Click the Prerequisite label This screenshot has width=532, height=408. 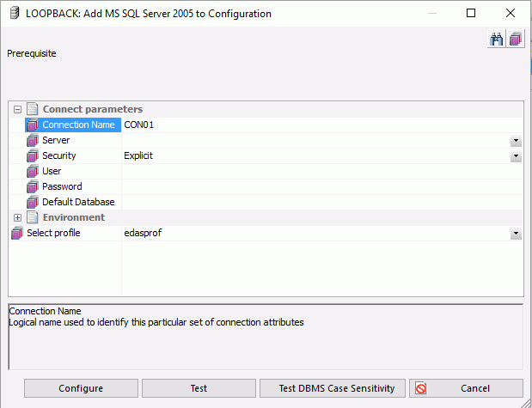(x=32, y=53)
